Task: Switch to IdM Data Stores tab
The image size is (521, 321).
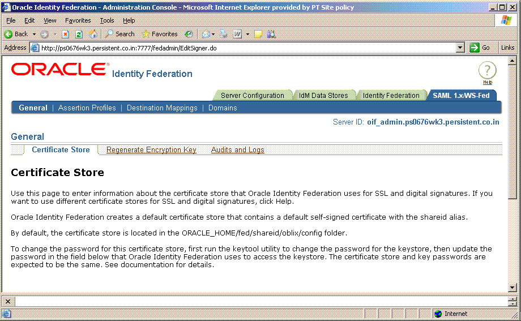Action: pos(323,95)
